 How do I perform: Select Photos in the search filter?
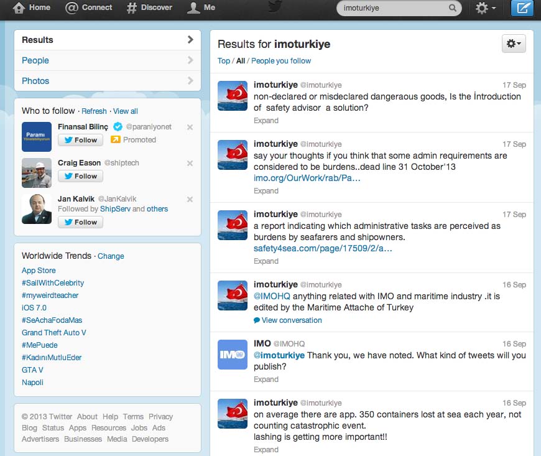point(35,81)
